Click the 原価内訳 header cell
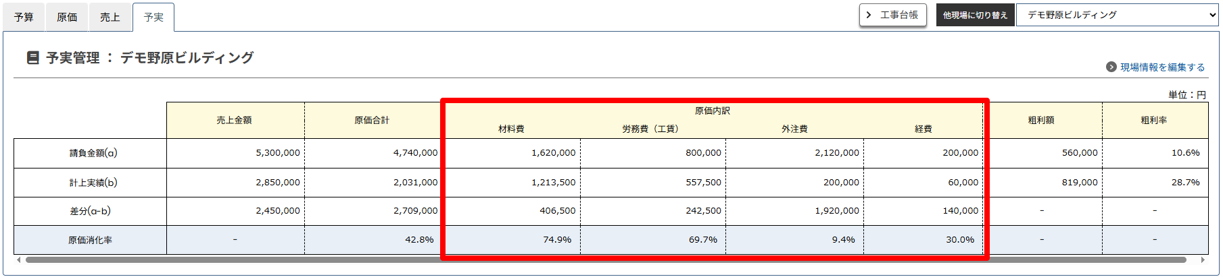1223x277 pixels. (713, 111)
